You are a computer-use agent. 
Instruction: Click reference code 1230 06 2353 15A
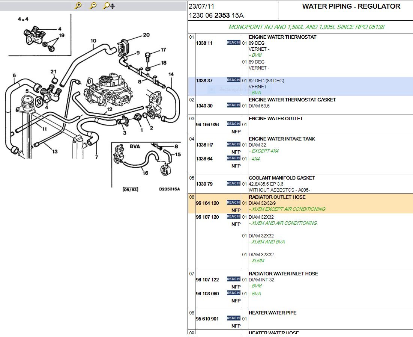(x=216, y=15)
